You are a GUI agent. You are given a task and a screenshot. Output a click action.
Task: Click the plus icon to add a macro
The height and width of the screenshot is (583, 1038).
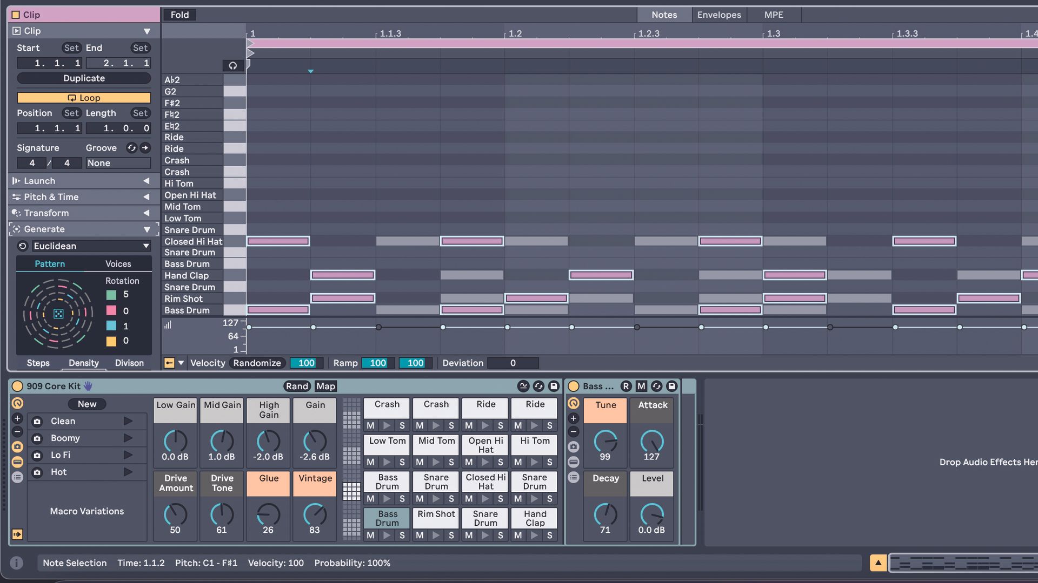coord(17,418)
